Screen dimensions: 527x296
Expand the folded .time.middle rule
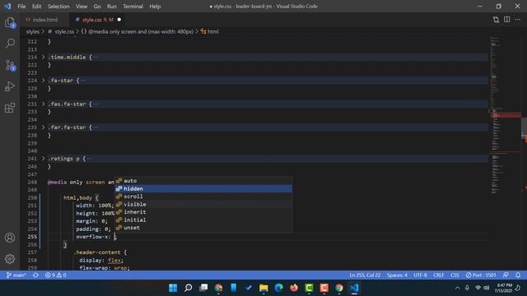pos(43,57)
